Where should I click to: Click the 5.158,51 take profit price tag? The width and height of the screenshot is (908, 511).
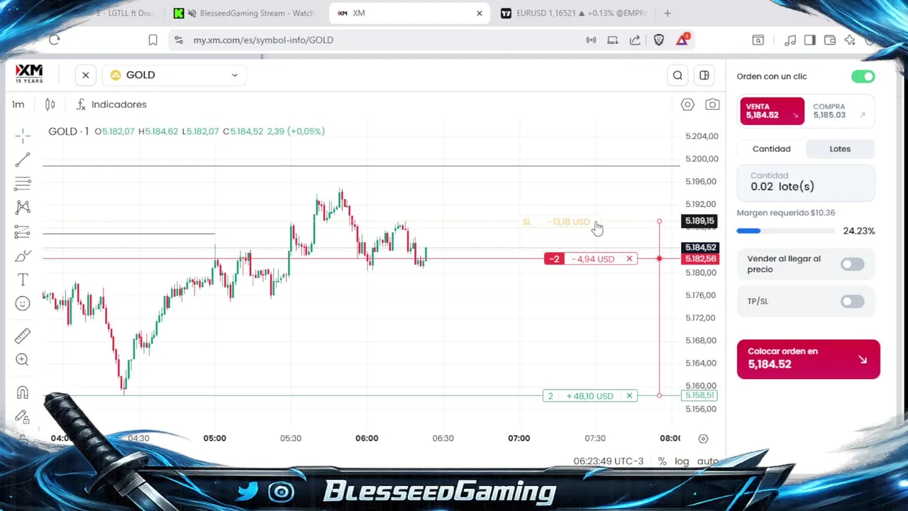(x=699, y=395)
